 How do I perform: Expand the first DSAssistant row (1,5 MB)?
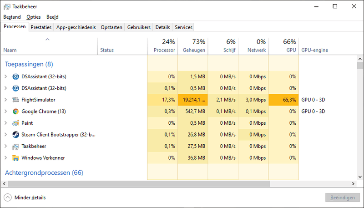pyautogui.click(x=6, y=76)
